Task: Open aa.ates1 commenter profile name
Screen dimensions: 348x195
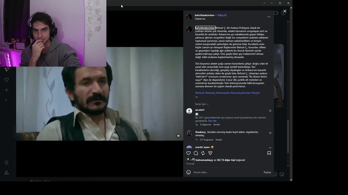Action: [200, 110]
